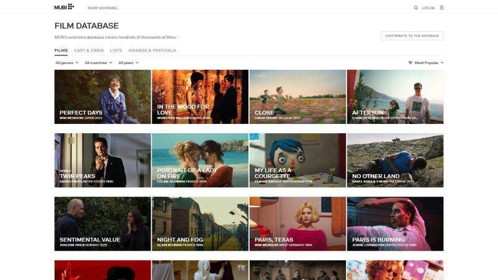Open the Aftersun film card
The height and width of the screenshot is (280, 498).
395,97
